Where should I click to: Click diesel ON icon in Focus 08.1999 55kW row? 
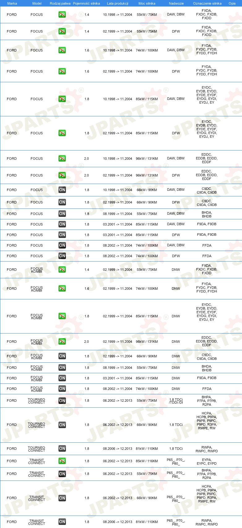[x=62, y=214]
